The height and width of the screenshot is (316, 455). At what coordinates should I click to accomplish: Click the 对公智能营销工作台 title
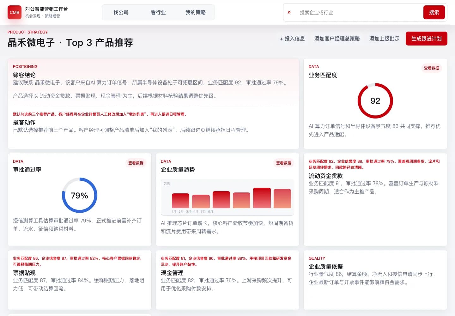(46, 9)
